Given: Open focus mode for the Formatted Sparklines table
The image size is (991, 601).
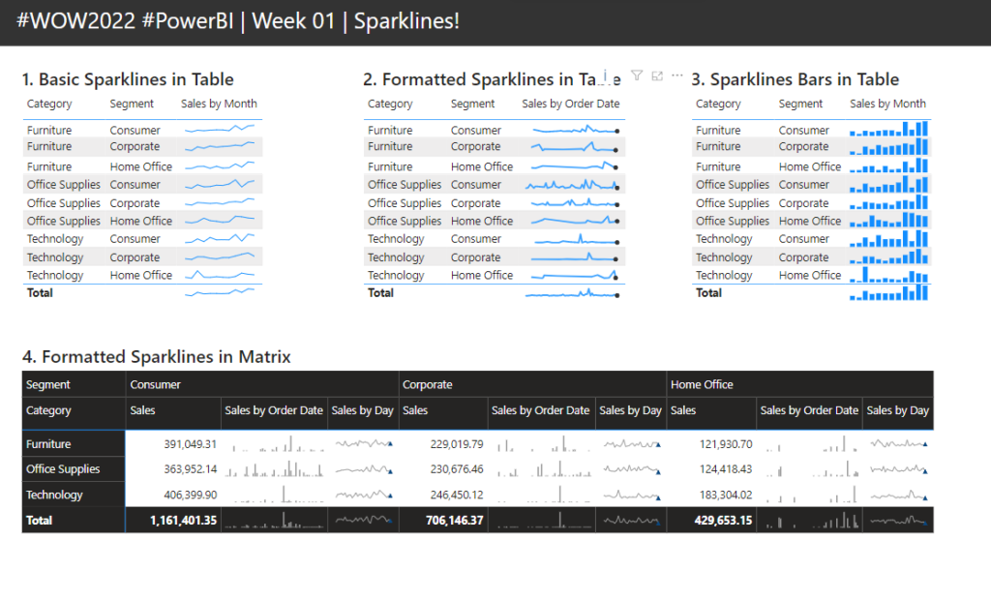Looking at the screenshot, I should pos(657,75).
